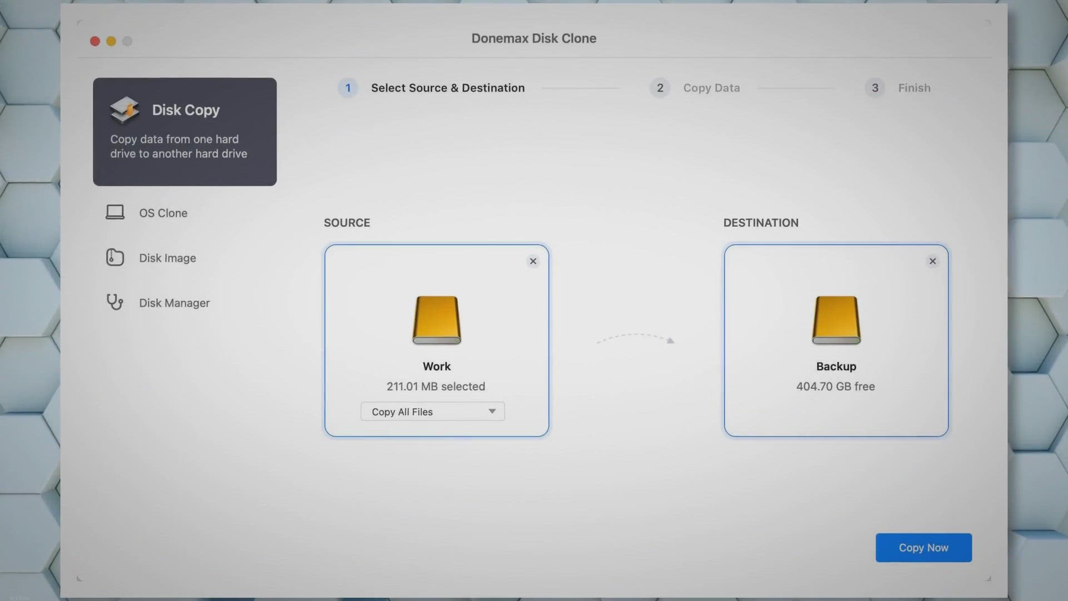Select the Disk Copy mode card
This screenshot has width=1068, height=601.
click(185, 132)
